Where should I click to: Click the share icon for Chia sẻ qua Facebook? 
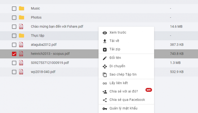click(105, 100)
